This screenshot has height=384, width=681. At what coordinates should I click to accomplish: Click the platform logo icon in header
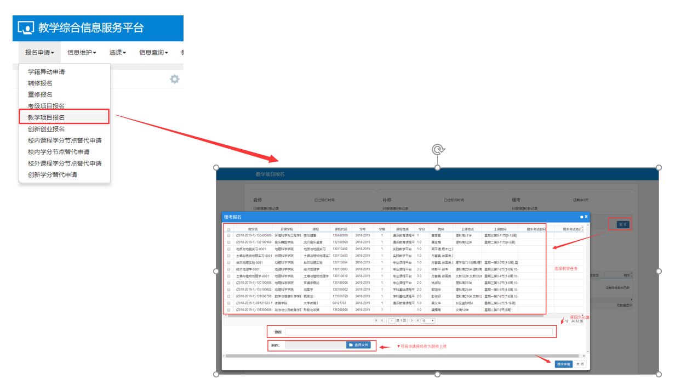click(26, 28)
